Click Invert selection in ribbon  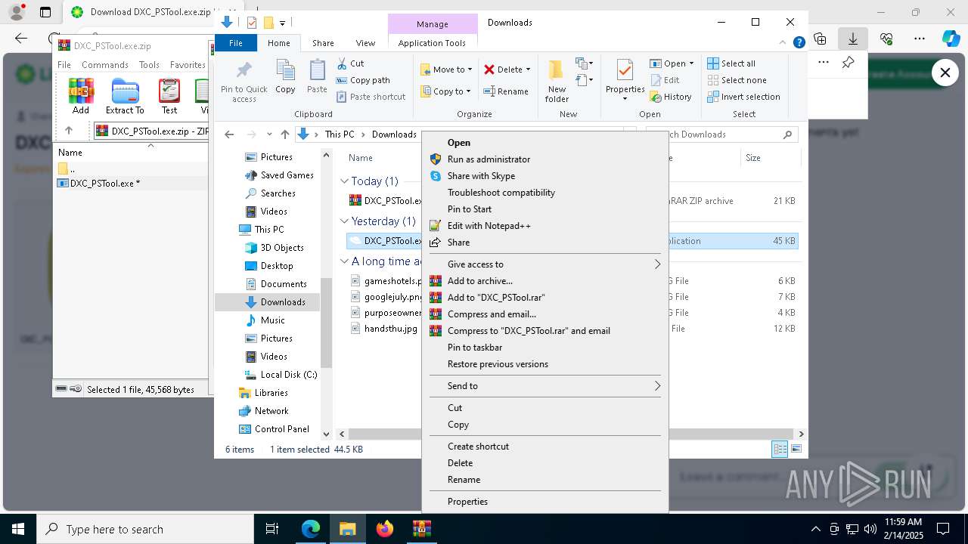pos(743,97)
